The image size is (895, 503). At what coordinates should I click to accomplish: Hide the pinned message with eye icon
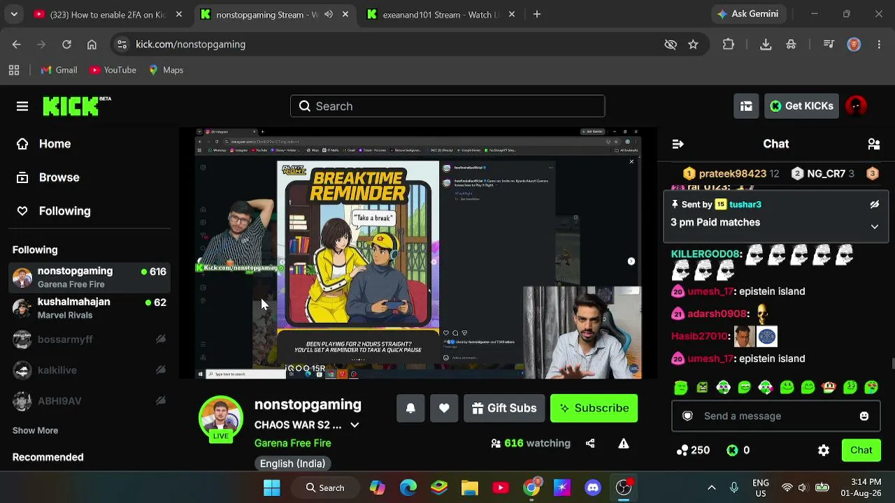[x=874, y=205]
